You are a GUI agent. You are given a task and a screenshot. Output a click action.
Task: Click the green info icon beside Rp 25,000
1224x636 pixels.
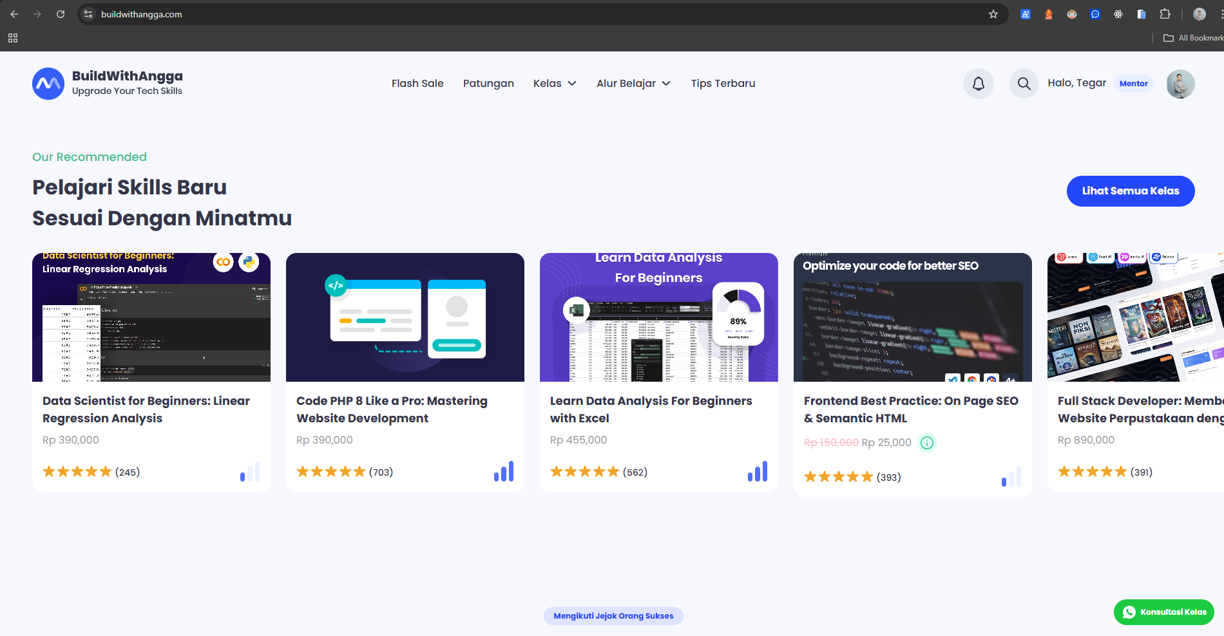tap(926, 443)
